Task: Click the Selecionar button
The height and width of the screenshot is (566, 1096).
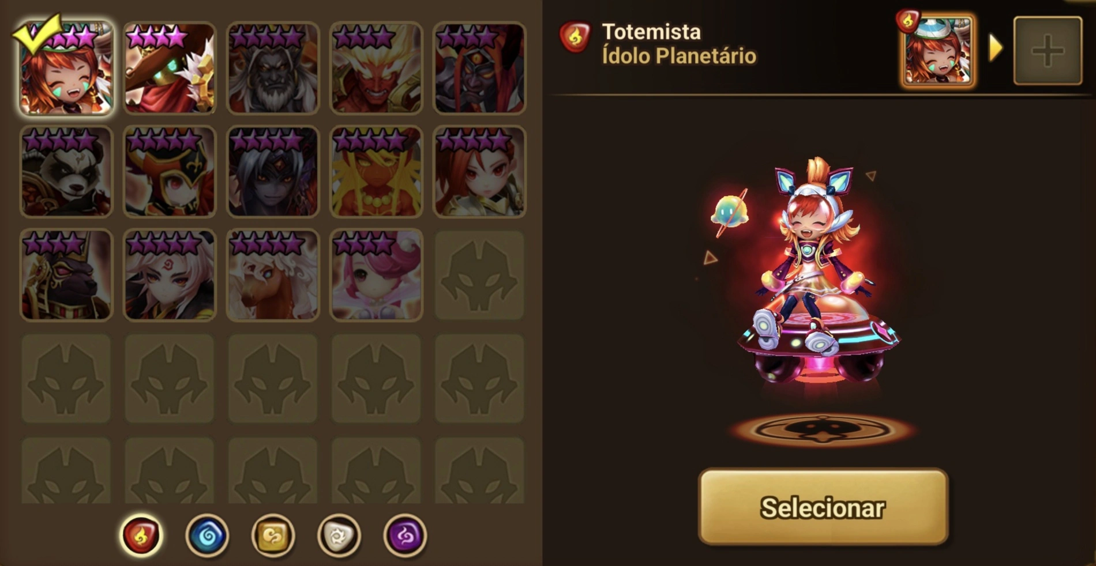Action: click(x=823, y=507)
